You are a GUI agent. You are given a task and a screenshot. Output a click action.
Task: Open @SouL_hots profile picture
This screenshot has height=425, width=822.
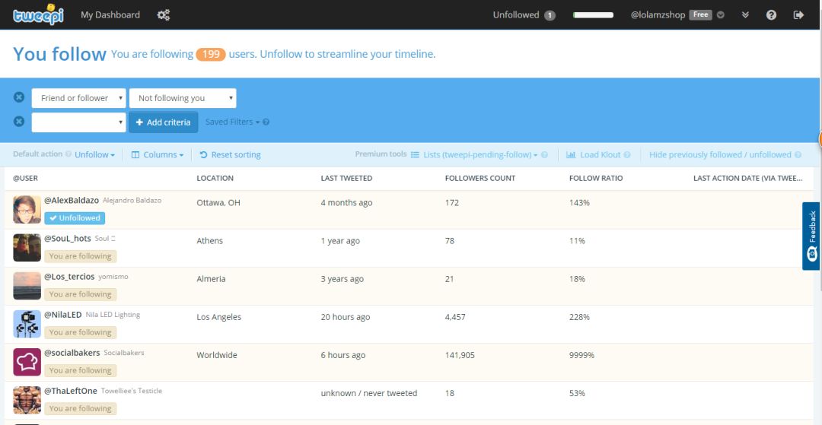[x=27, y=248]
